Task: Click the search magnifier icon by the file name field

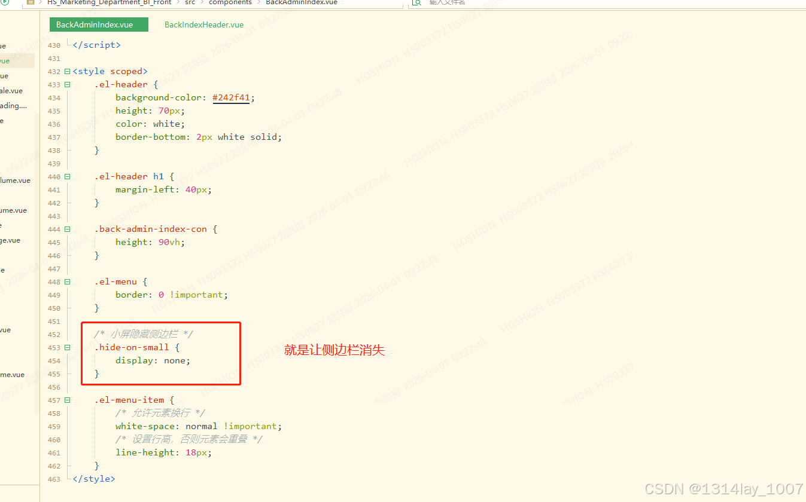Action: (416, 3)
